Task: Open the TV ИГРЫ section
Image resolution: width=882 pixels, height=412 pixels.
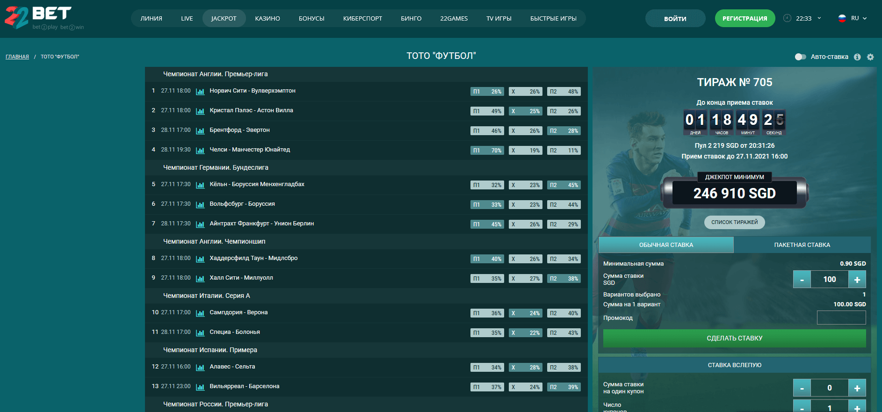Action: pos(499,19)
